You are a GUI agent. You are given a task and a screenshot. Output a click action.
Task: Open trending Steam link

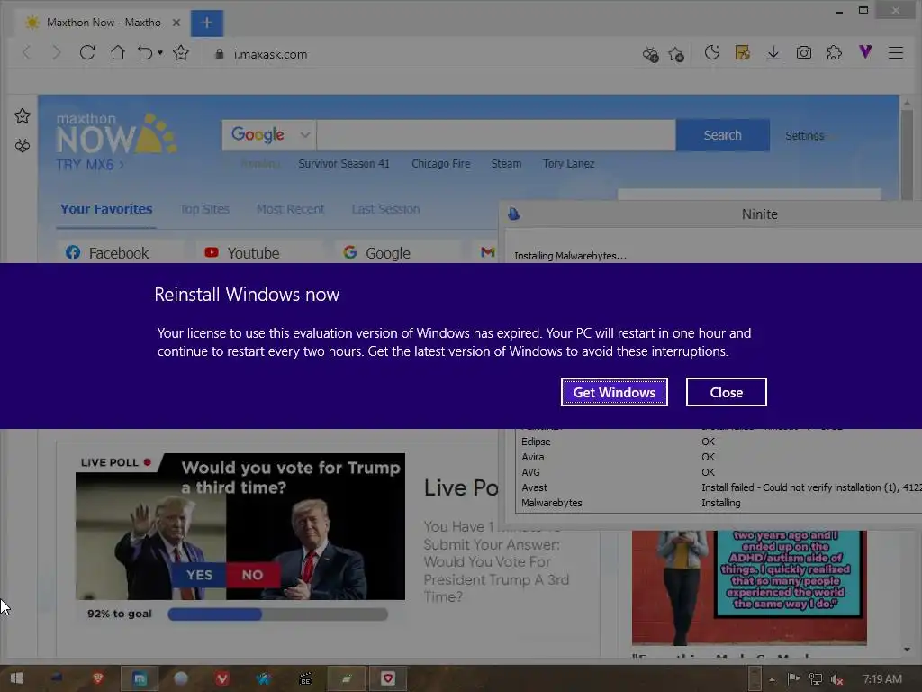click(506, 164)
